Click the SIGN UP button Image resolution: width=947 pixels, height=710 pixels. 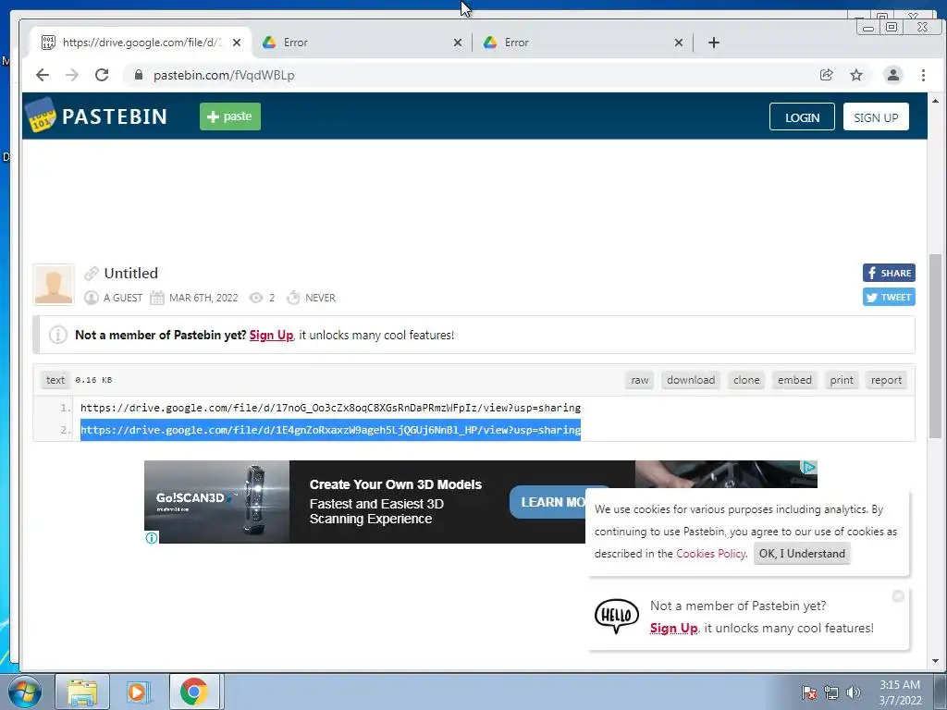876,117
